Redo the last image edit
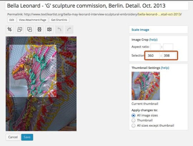The height and width of the screenshot is (146, 193). (69, 29)
